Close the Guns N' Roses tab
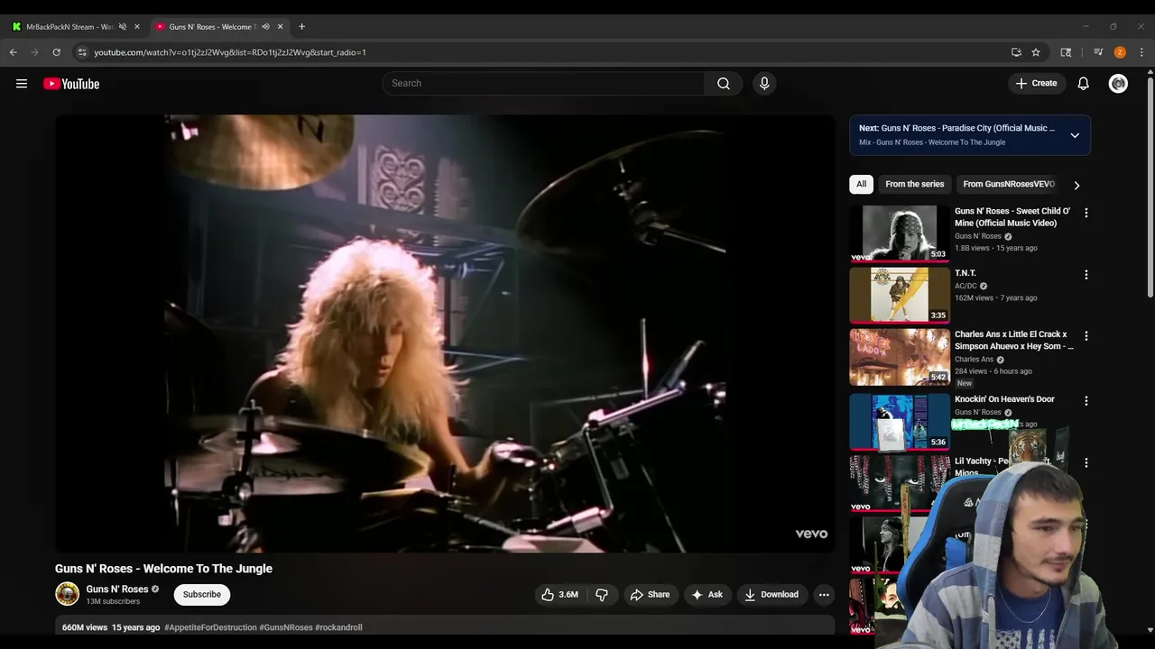1155x649 pixels. (x=280, y=27)
